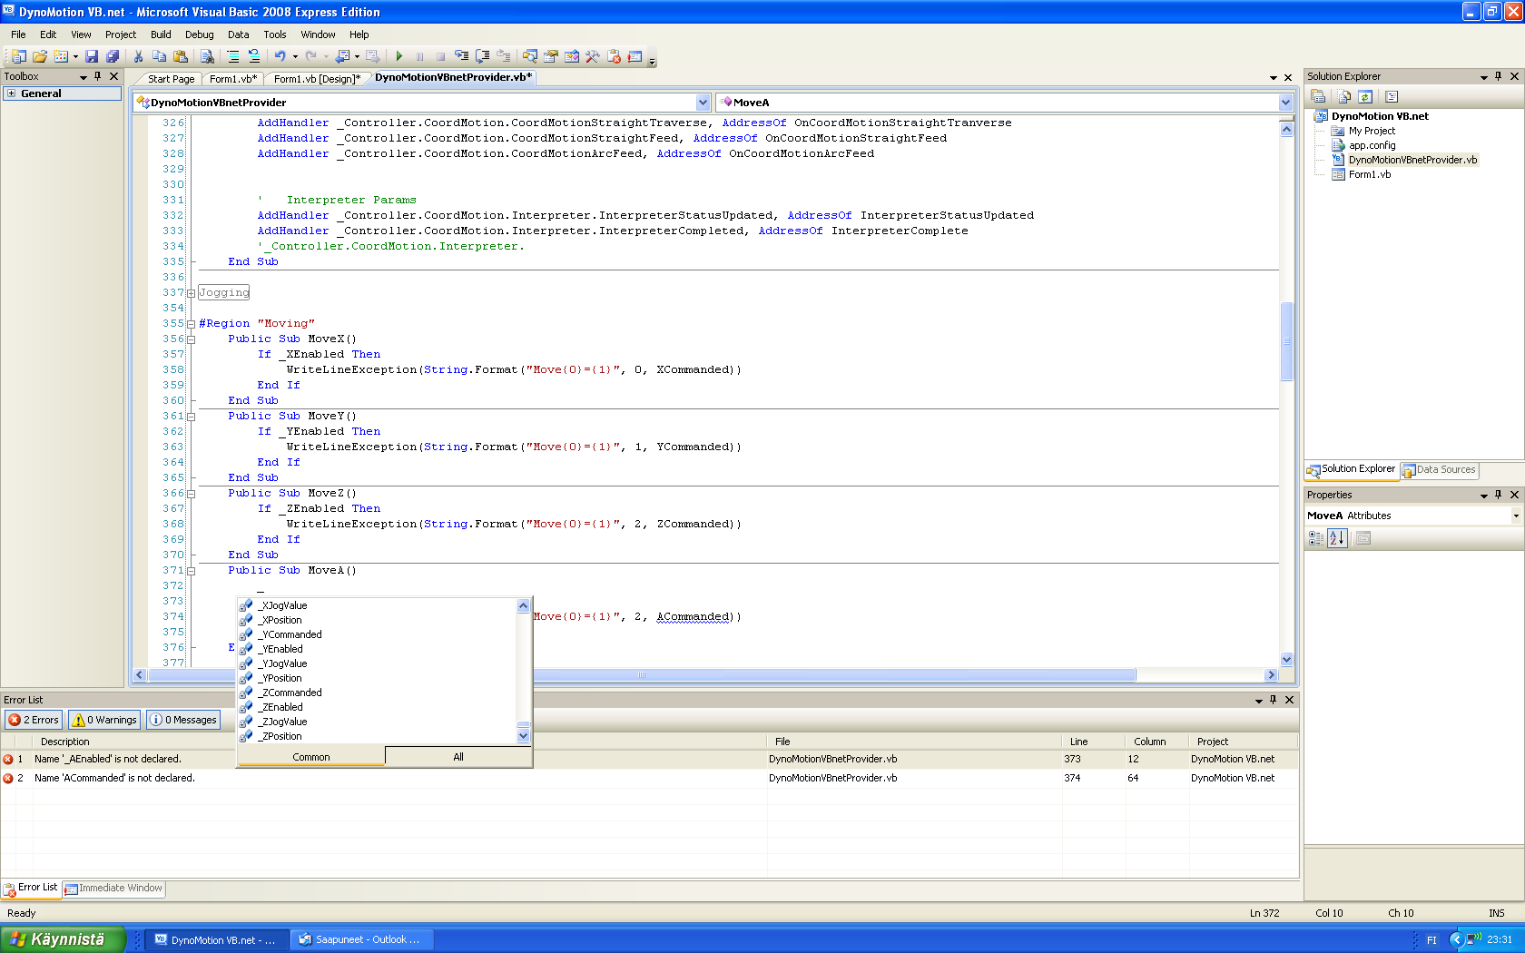Click Alphabetical sort icon in Properties panel
Viewport: 1525px width, 953px height.
tap(1337, 538)
